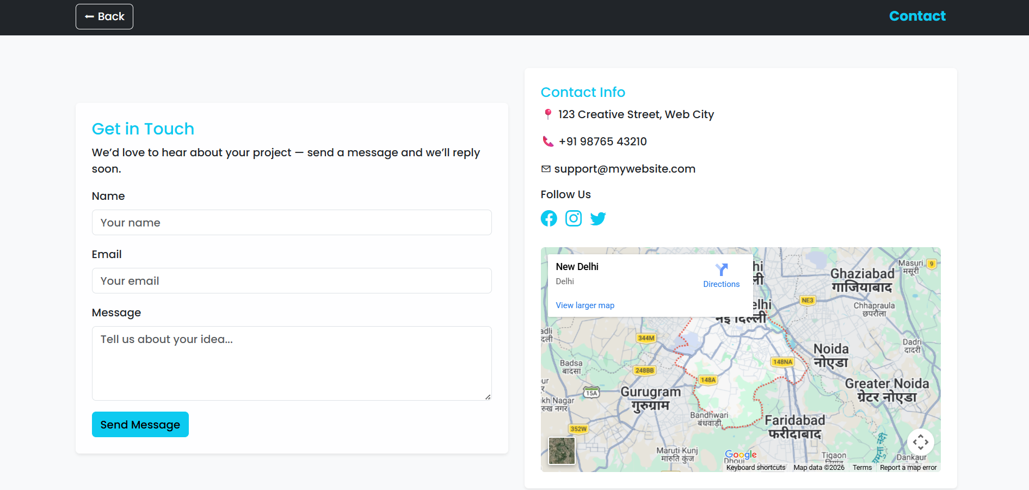The width and height of the screenshot is (1029, 490).
Task: Open View larger map link
Action: [x=585, y=305]
